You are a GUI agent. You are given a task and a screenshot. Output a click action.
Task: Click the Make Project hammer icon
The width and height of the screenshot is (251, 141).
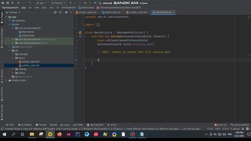30,3
